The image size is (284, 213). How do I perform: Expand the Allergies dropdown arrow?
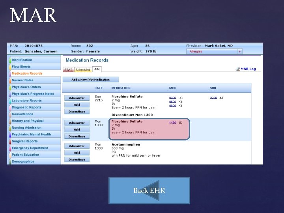click(240, 51)
